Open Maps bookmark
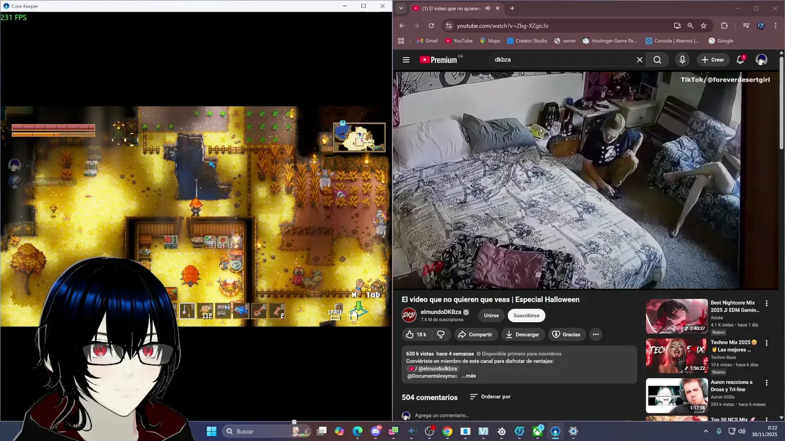Screen dimensions: 785x441 point(489,41)
